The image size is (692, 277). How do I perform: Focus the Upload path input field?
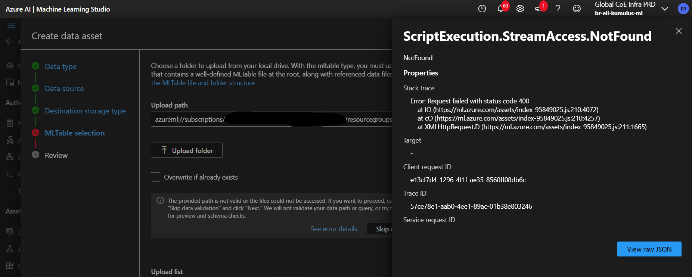pos(271,119)
